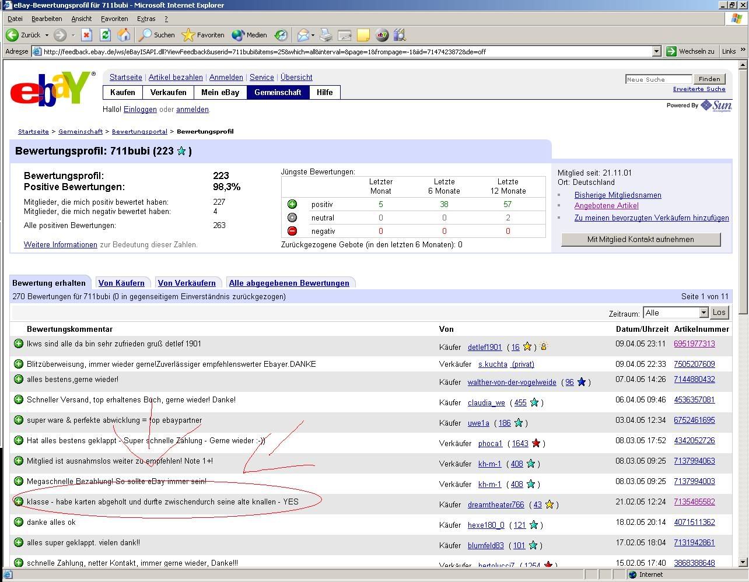Open the Favoriten menu in menu bar

tap(114, 19)
